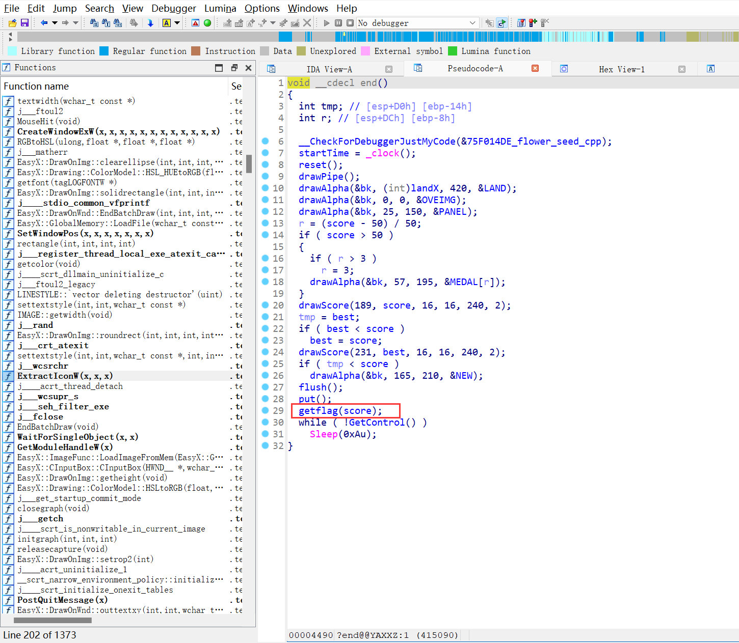
Task: Open the back-navigation history dropdown arrow
Action: point(55,23)
